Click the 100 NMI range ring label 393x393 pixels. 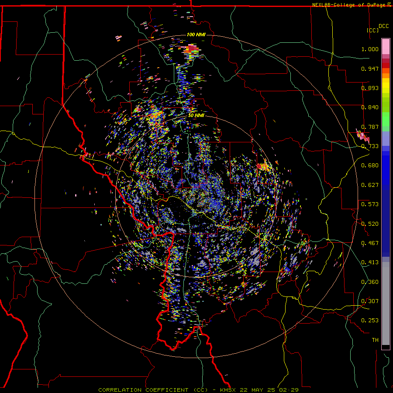(x=196, y=34)
